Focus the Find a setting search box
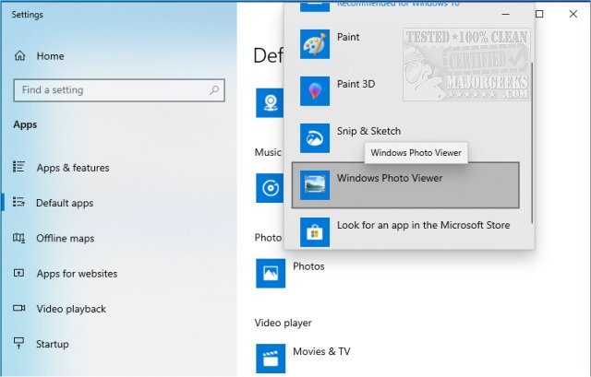The height and width of the screenshot is (377, 591). 119,90
